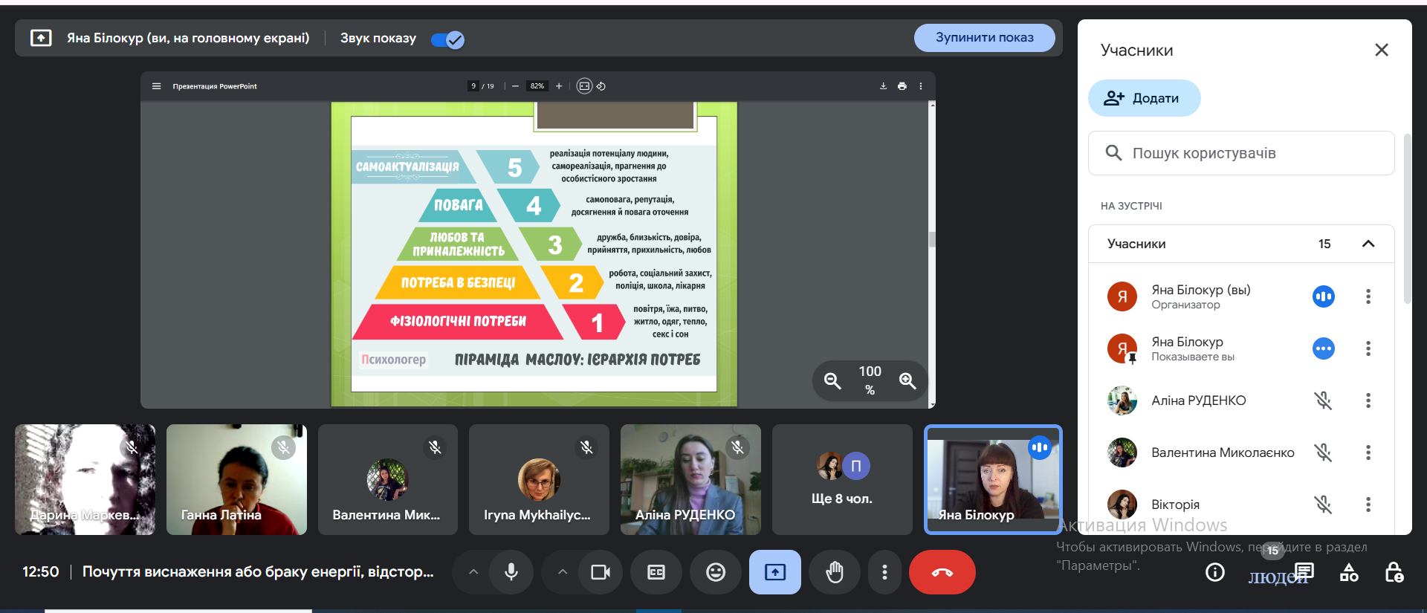Screen dimensions: 1427x613
Task: Open more options for Валентина Миколаєнко
Action: pyautogui.click(x=1368, y=453)
